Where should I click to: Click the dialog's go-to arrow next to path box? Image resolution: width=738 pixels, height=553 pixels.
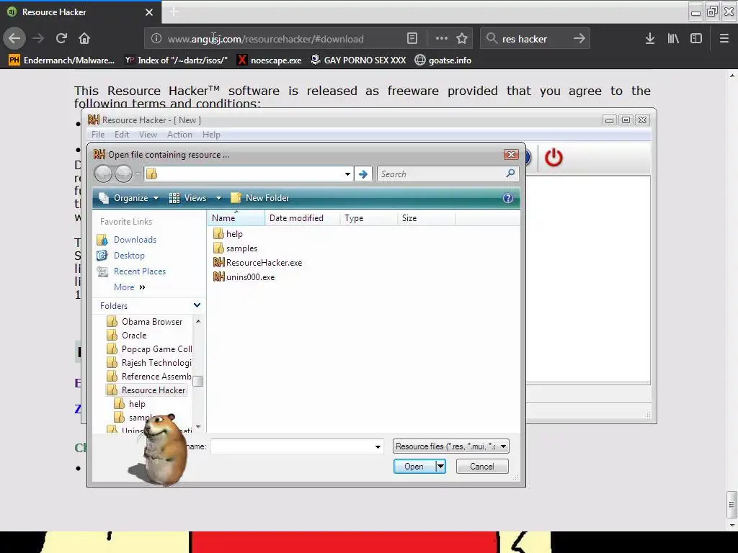363,174
